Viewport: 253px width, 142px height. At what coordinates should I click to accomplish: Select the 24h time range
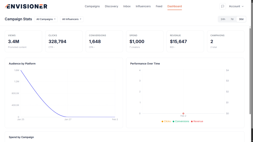tap(223, 19)
